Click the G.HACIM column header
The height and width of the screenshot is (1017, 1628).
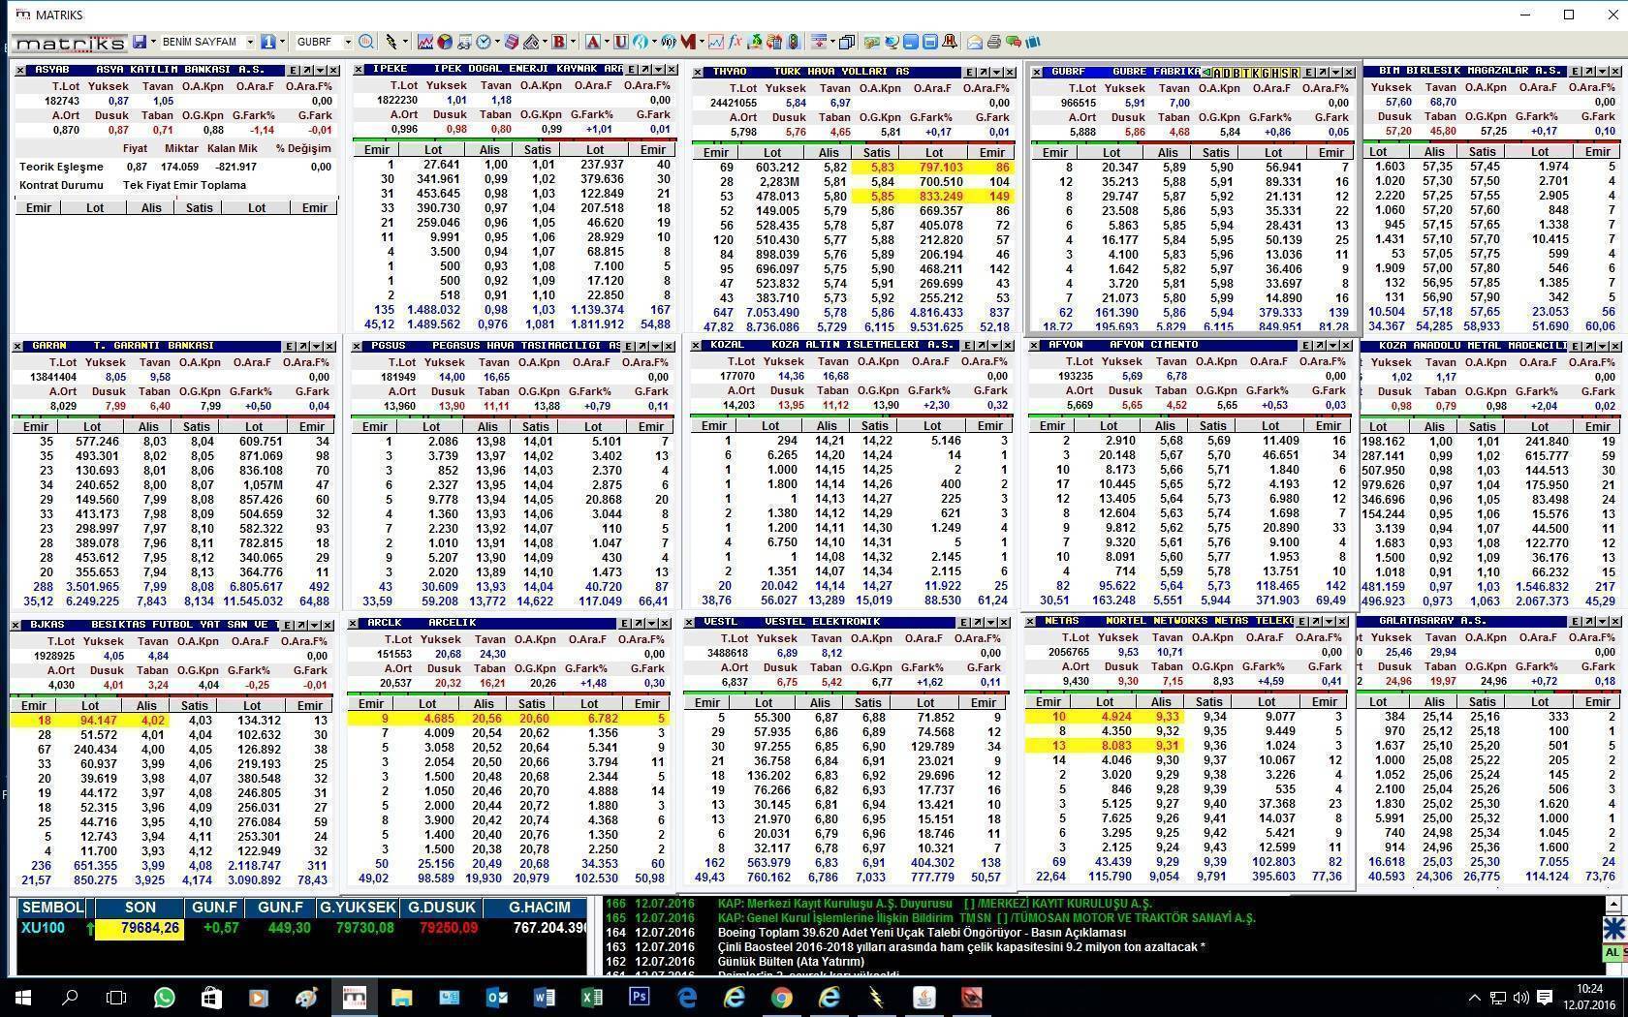(537, 908)
